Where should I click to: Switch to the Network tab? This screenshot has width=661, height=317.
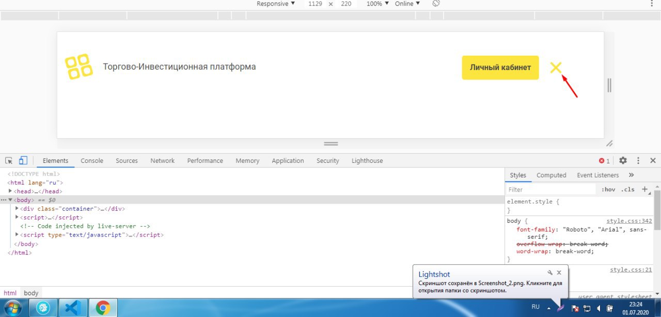(163, 161)
